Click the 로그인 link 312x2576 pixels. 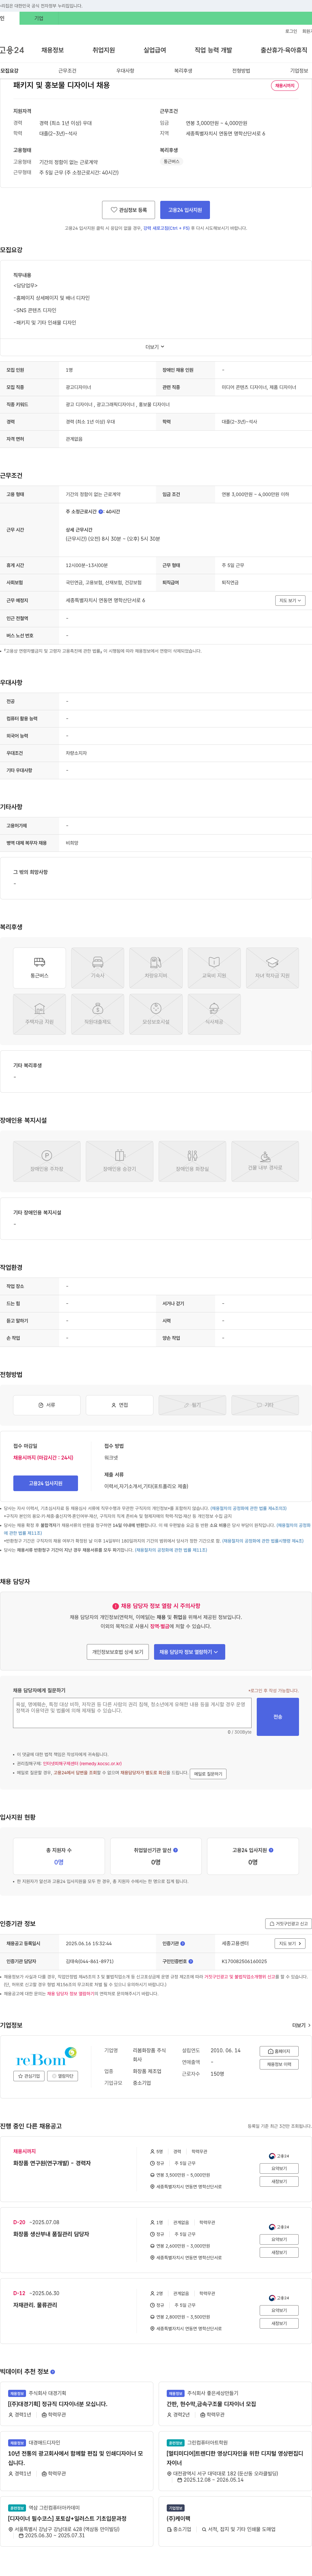[291, 31]
